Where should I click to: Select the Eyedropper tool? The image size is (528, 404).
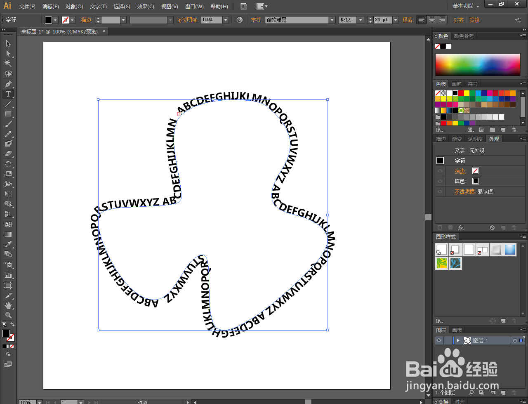(8, 244)
